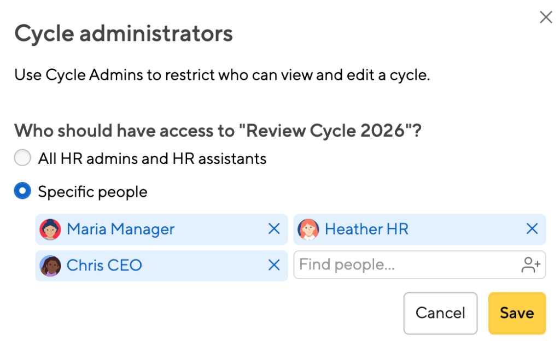Viewport: 560px width, 347px height.
Task: Close the Cycle administrators dialog
Action: (x=546, y=17)
